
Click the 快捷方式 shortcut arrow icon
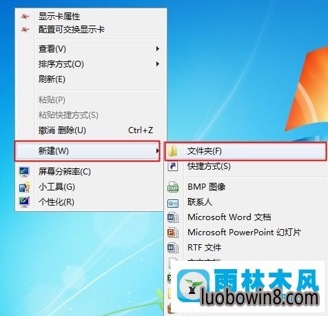pos(173,166)
